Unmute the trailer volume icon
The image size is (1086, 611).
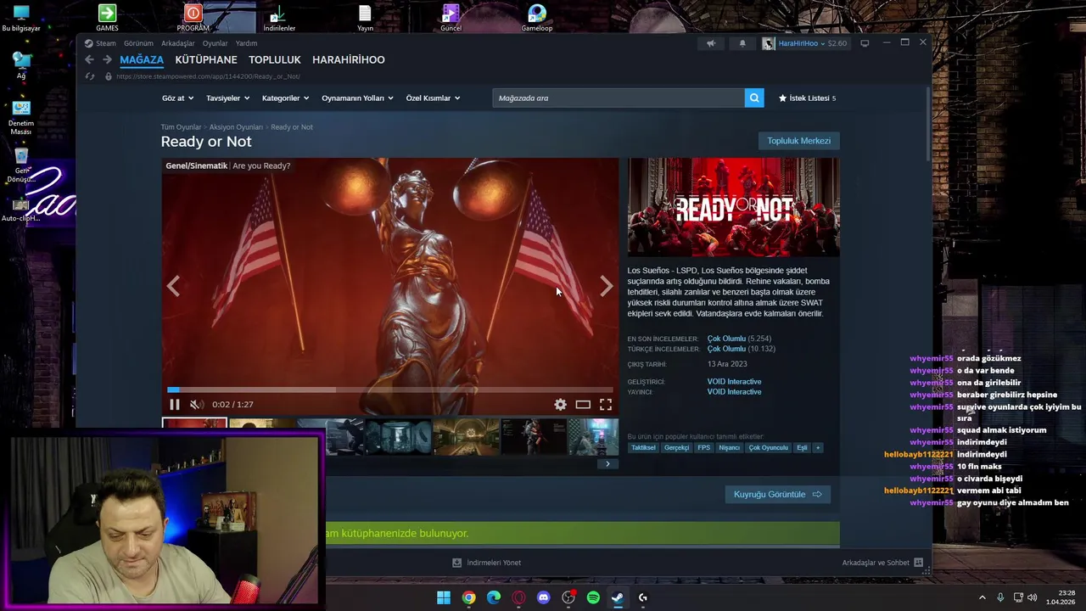[195, 405]
